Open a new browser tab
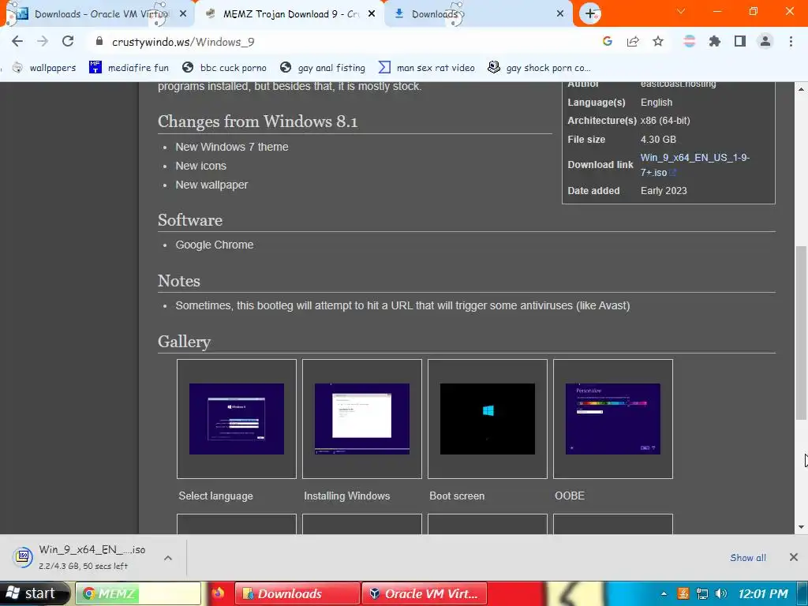808x606 pixels. click(x=590, y=14)
